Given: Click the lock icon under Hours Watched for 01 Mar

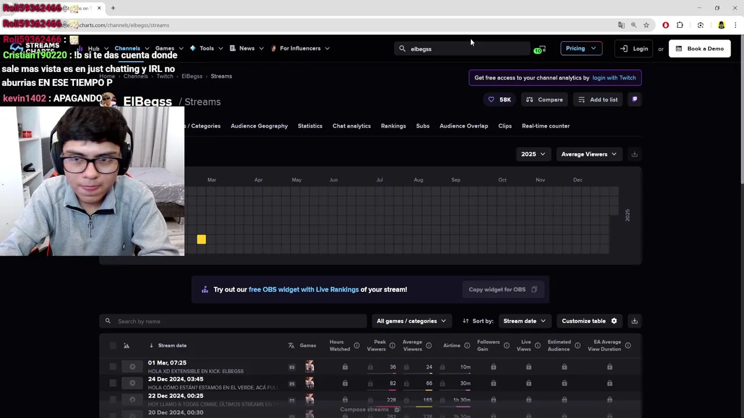Looking at the screenshot, I should point(345,367).
